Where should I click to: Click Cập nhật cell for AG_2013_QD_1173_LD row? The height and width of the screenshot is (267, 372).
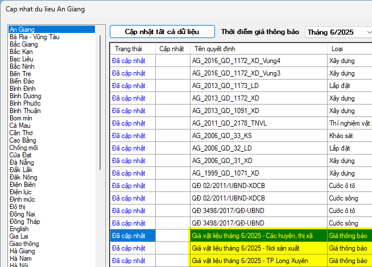pos(172,86)
